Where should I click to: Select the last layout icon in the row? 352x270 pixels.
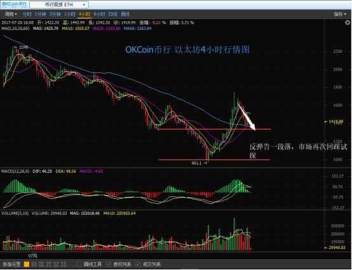[x=64, y=264]
